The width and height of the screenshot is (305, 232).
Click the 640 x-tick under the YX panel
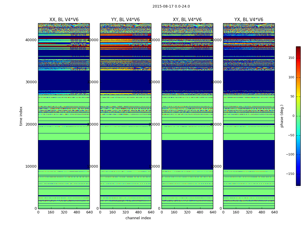tap(274, 212)
